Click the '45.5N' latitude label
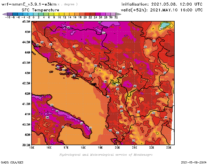212x164 pixels. 26,21
